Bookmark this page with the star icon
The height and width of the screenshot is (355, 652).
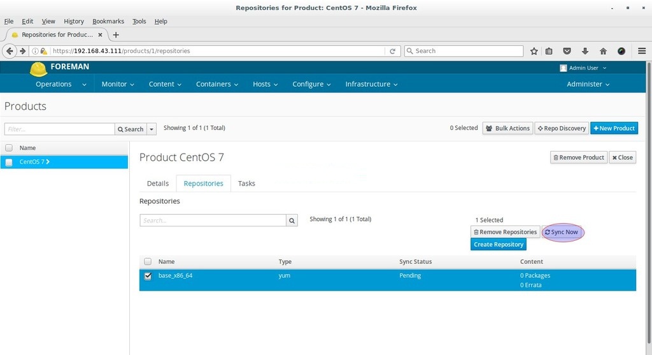point(534,51)
